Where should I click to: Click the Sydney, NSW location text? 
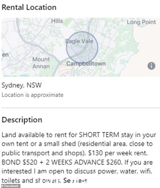coord(21,85)
